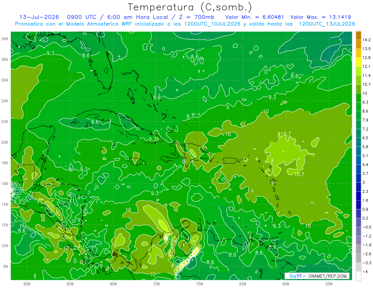Screen dimensions: 373x288
Task: Click the '20N' latitude axis label
Action: (5, 142)
